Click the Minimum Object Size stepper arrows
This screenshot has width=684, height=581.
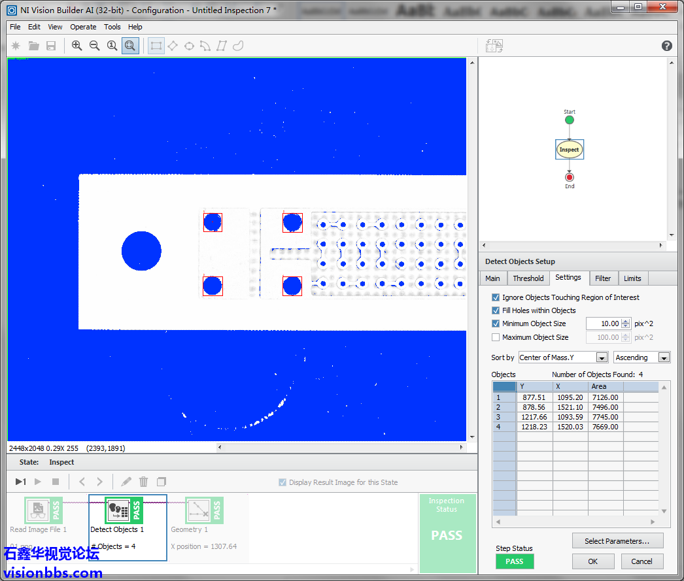click(x=626, y=324)
